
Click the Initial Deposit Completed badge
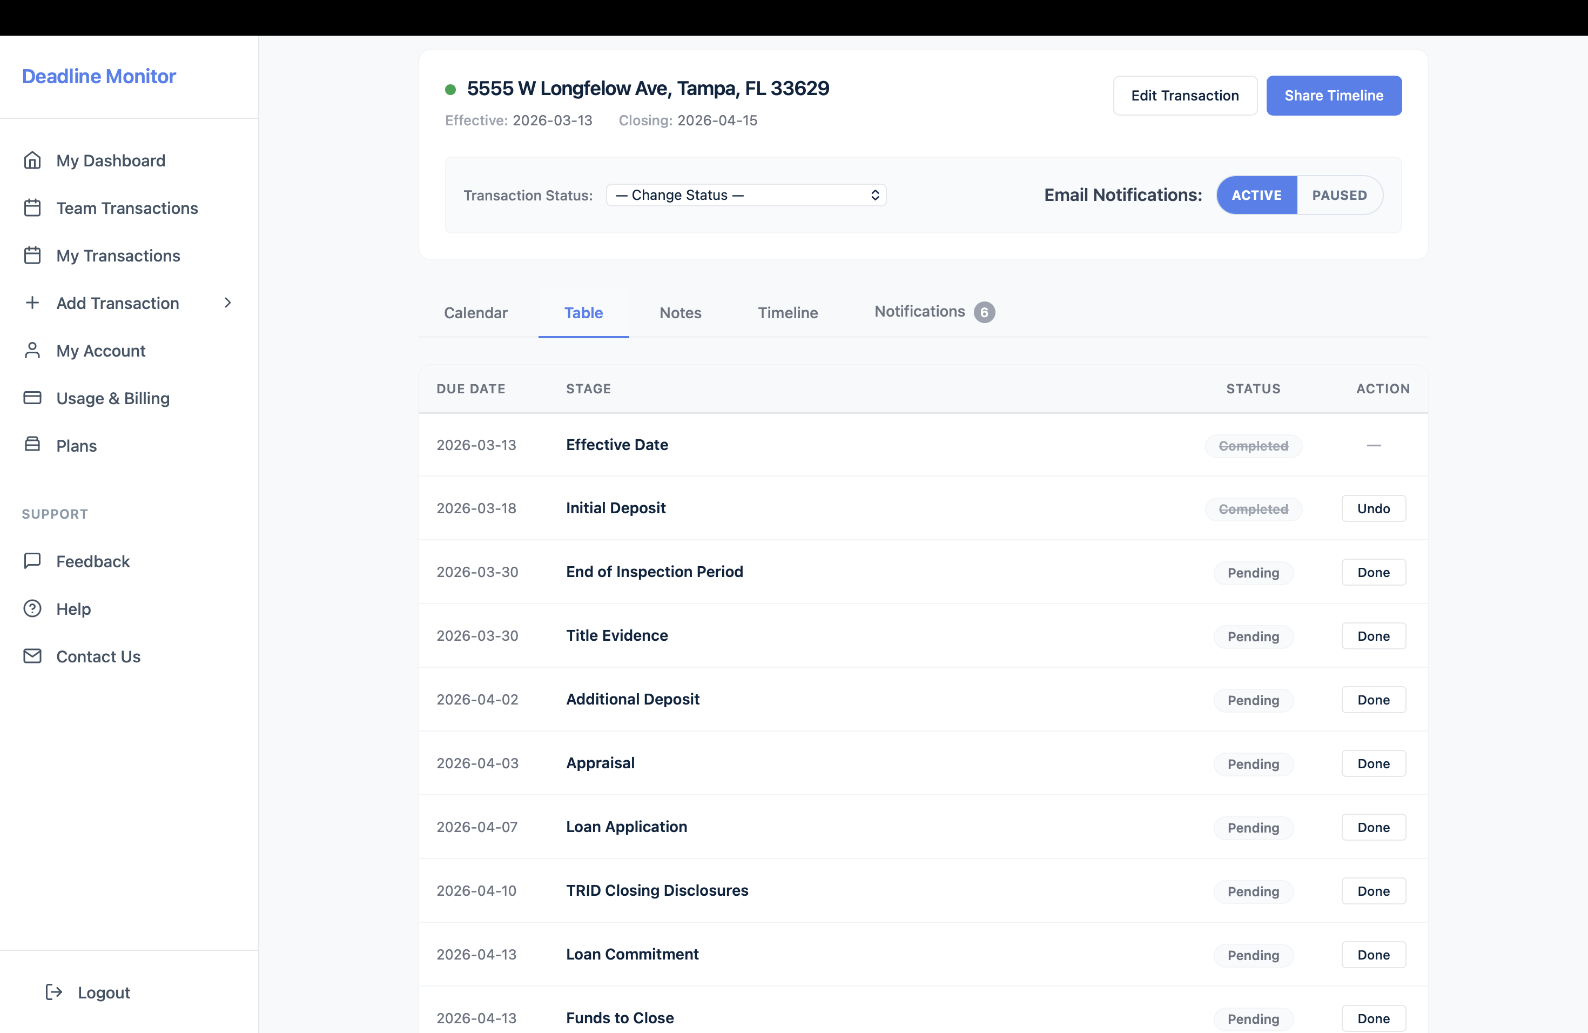pos(1253,509)
